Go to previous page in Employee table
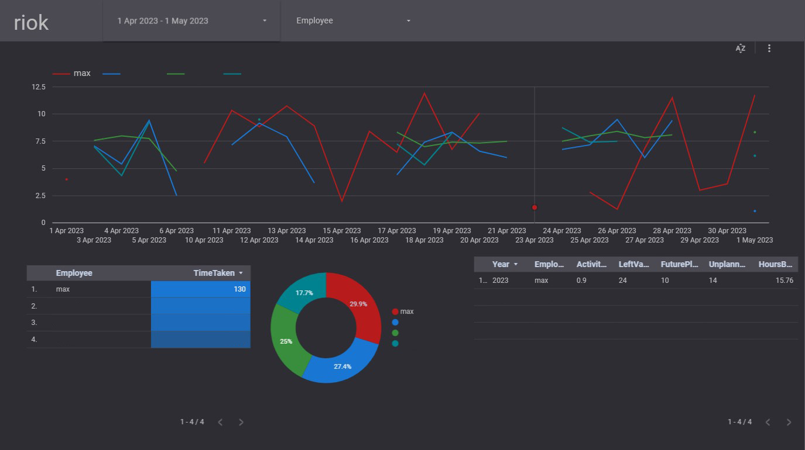This screenshot has width=805, height=450. (220, 422)
